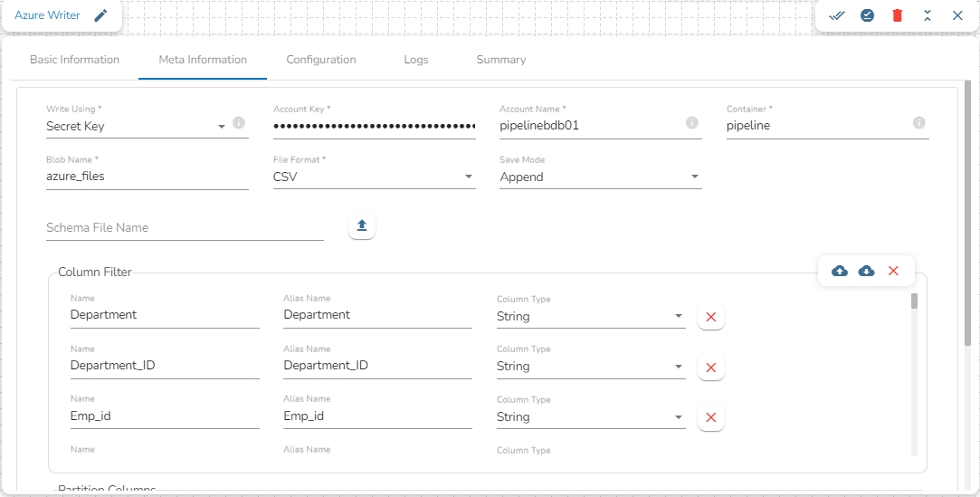
Task: Open the Configuration tab
Action: [x=321, y=60]
